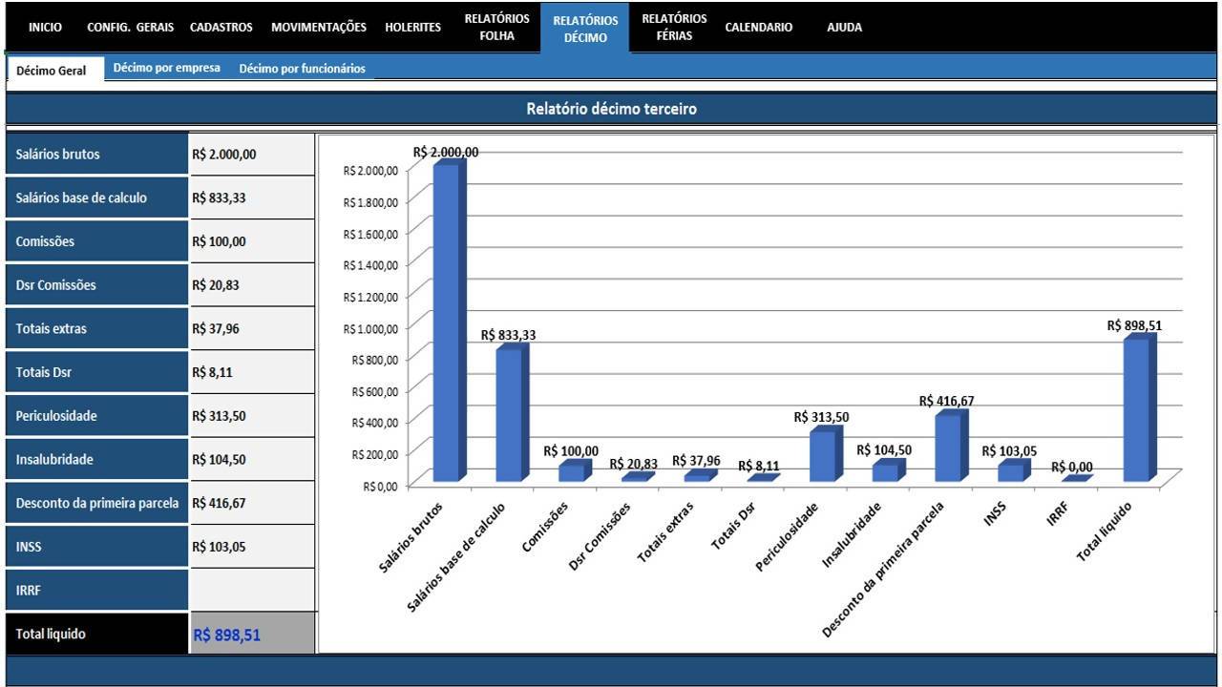Switch to Décimo Geral tab
Screen dimensions: 1222x687
click(52, 71)
